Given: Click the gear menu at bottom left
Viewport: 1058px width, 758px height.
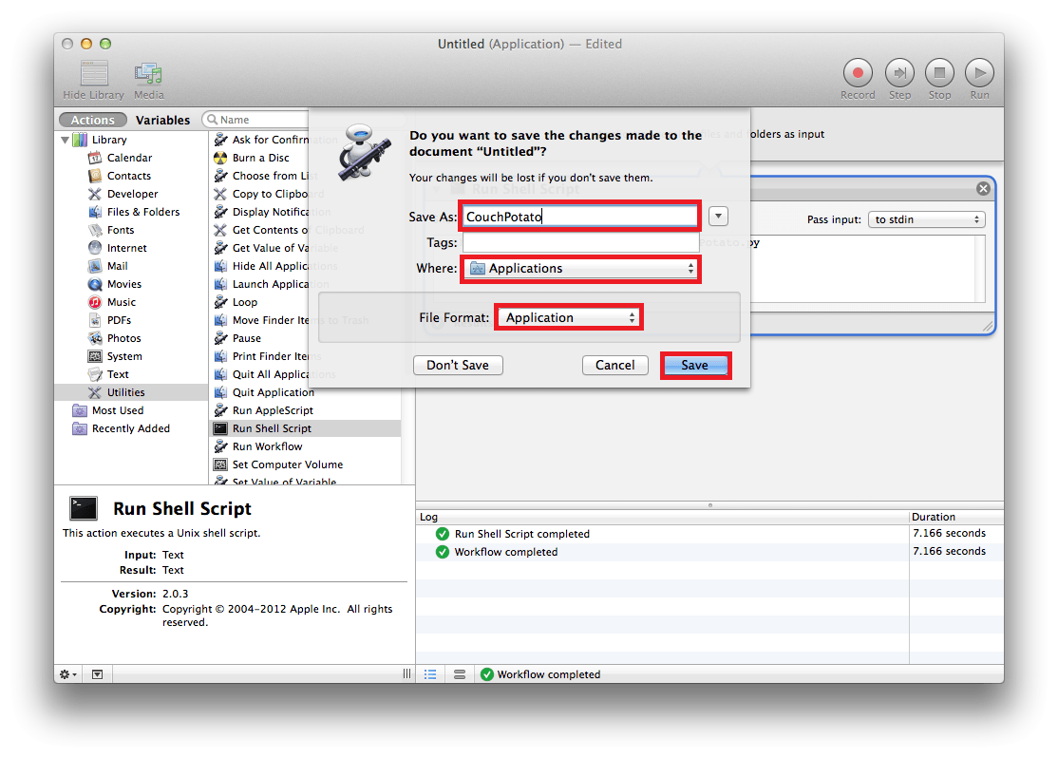Looking at the screenshot, I should point(68,673).
